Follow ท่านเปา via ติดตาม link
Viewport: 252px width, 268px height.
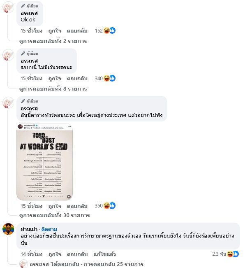[x=49, y=229]
